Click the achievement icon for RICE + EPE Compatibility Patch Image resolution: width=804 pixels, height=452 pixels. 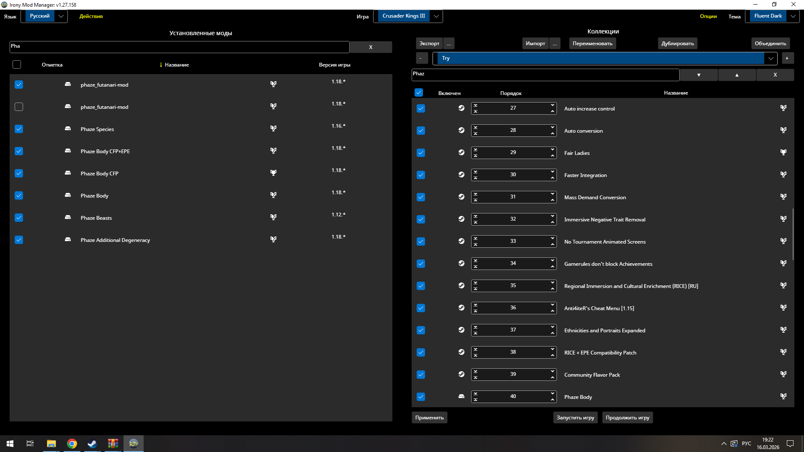point(783,352)
